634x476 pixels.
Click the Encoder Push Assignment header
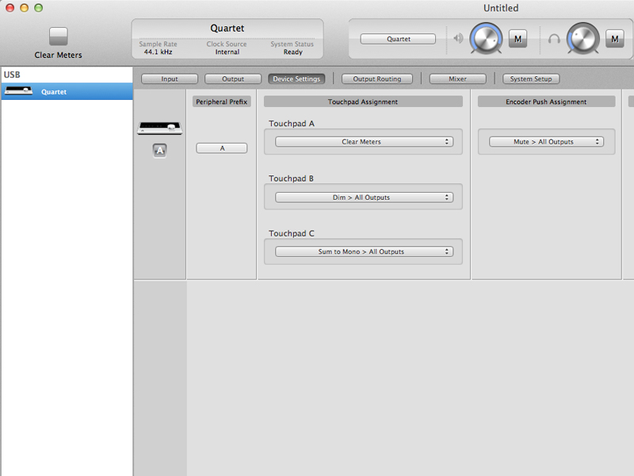(546, 102)
